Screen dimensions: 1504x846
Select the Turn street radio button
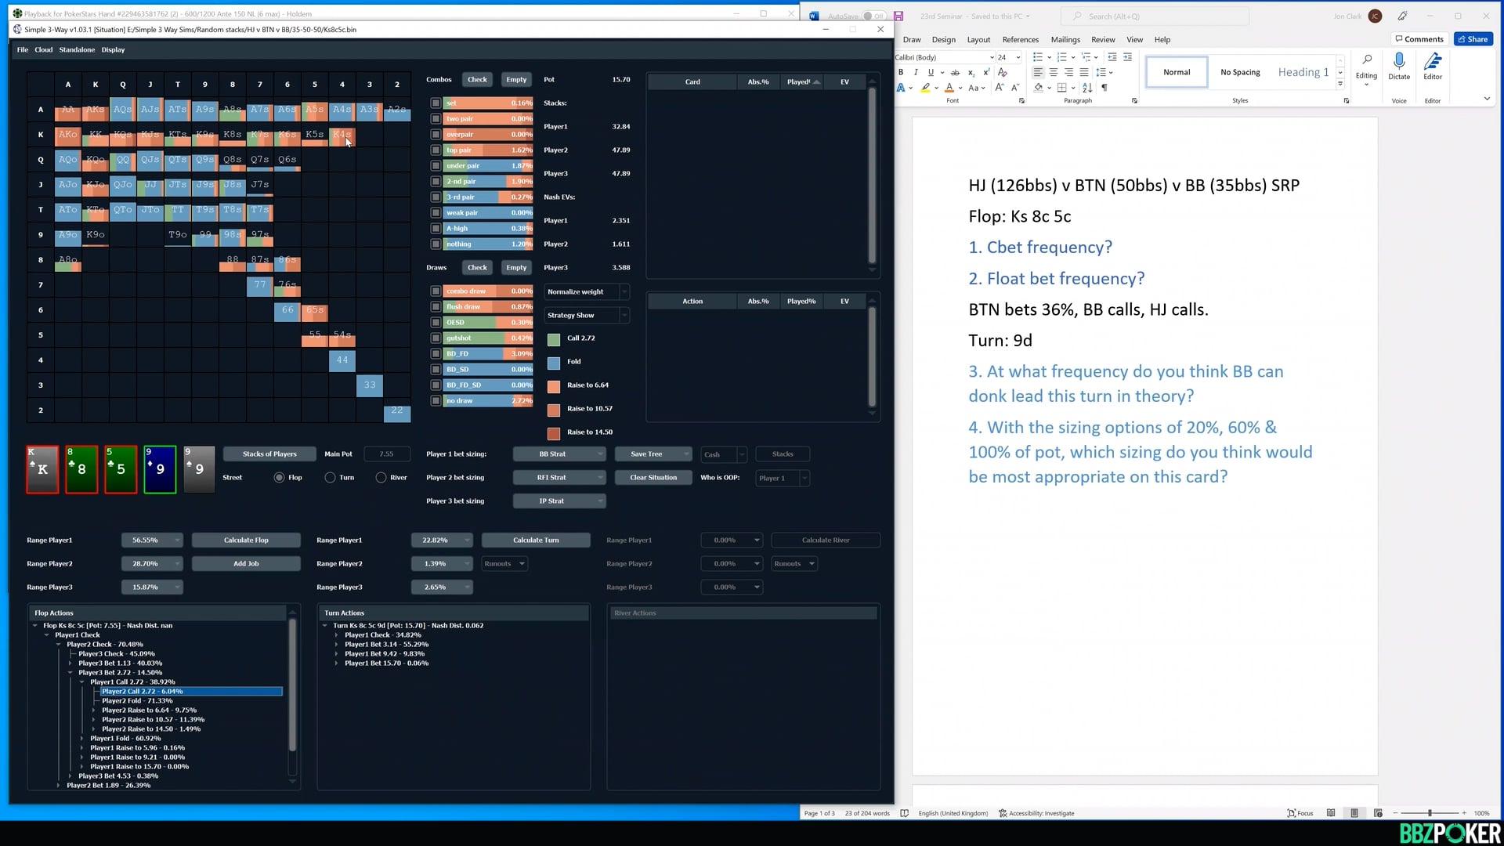coord(331,478)
